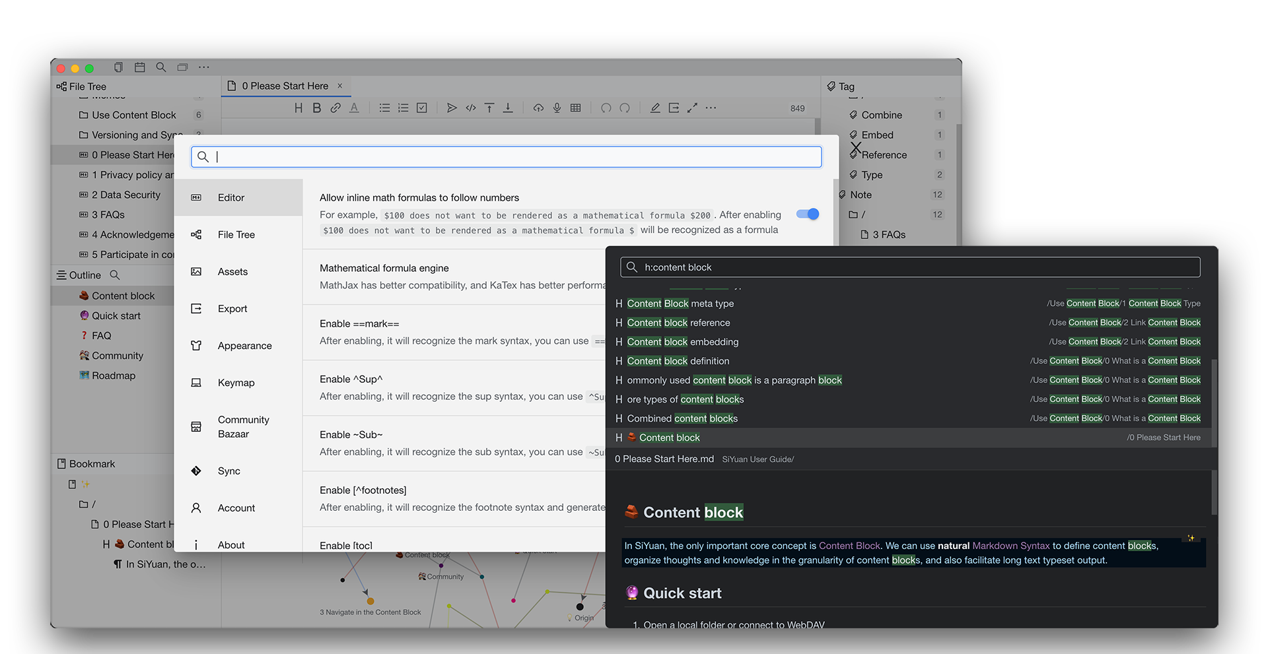Open the Note tag group
This screenshot has height=654, width=1268.
click(861, 195)
